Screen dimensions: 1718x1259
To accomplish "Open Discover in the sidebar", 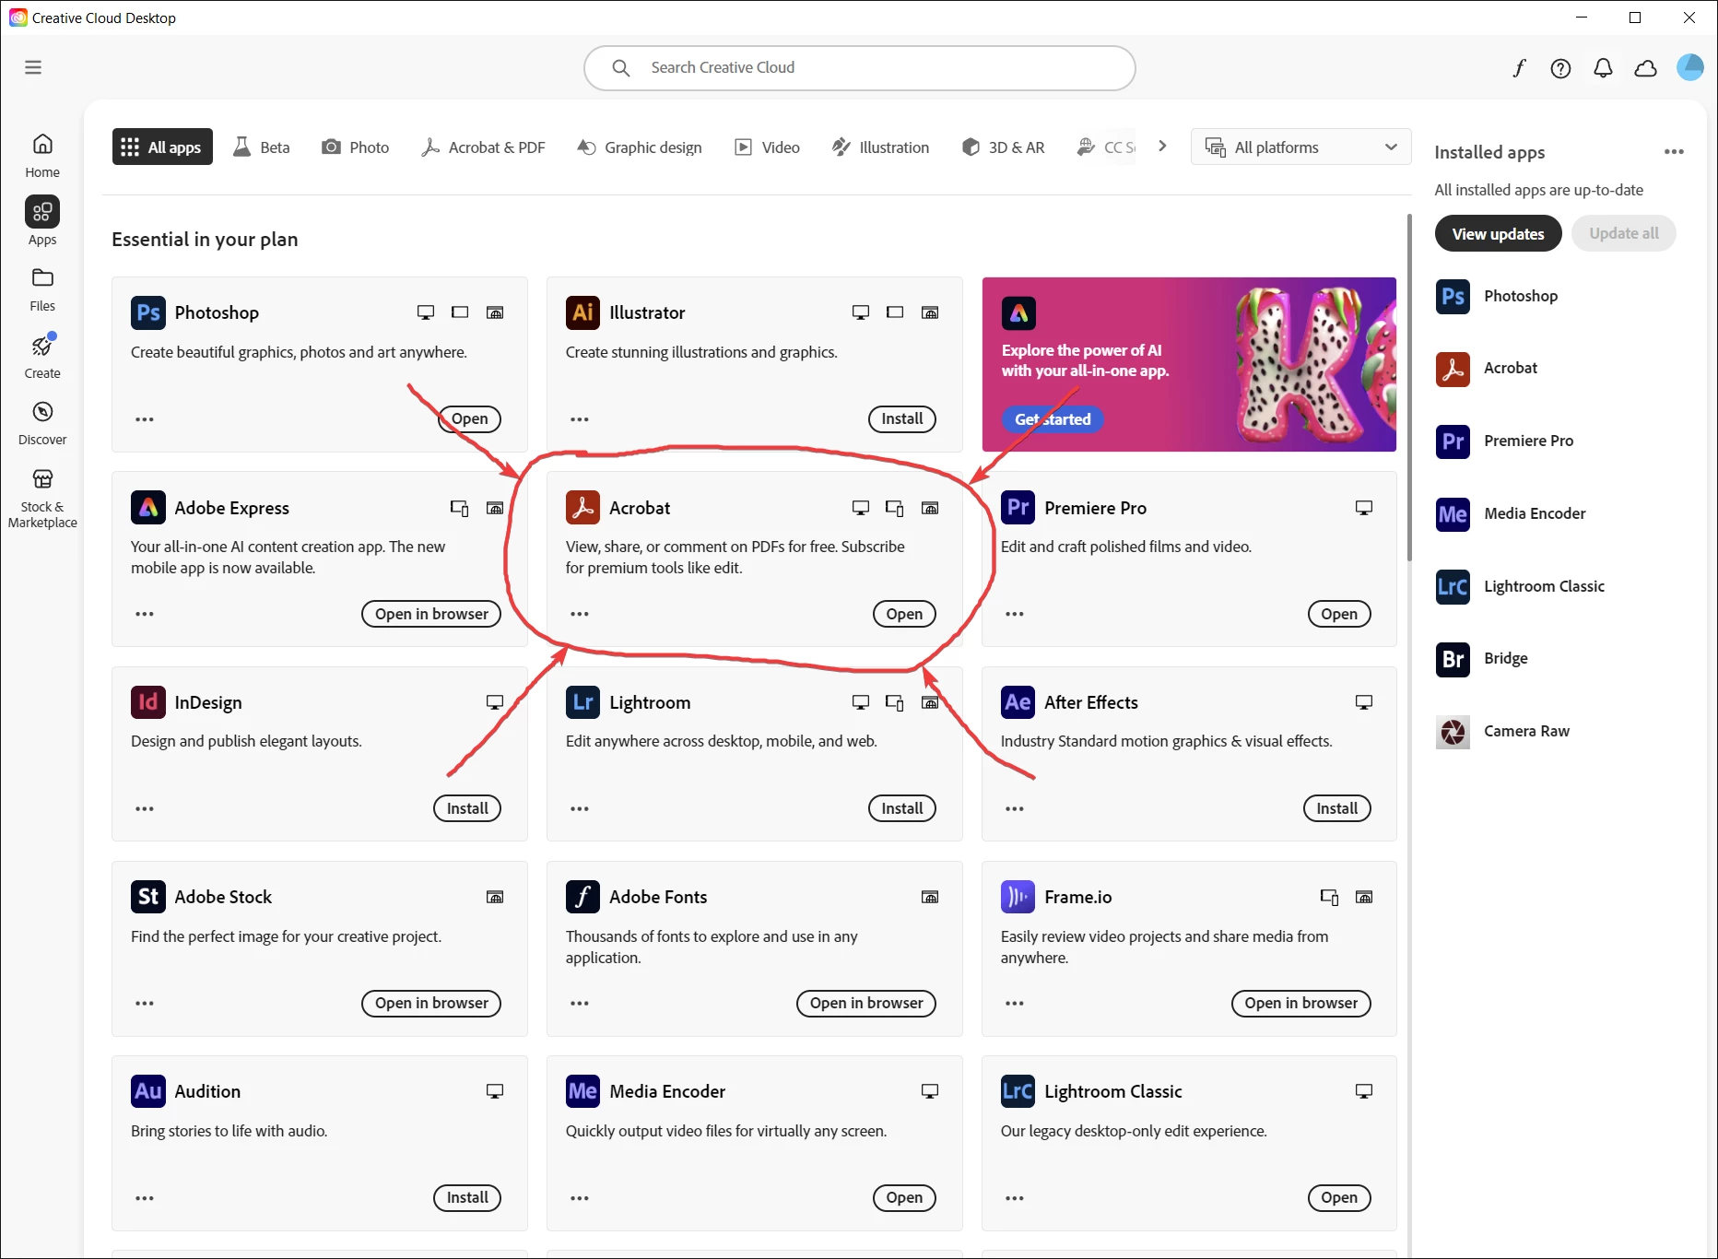I will (x=42, y=423).
